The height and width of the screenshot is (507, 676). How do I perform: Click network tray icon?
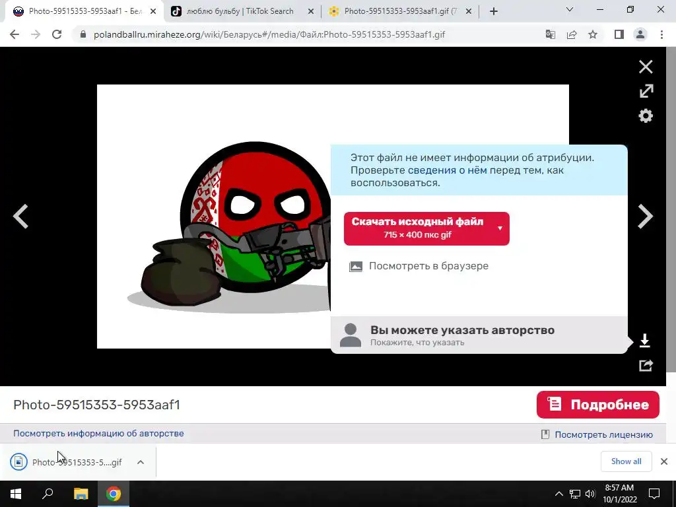[x=575, y=494]
